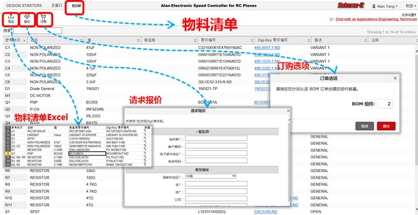This screenshot has width=418, height=215.
Task: Open the Alan Yang account dropdown
Action: tap(387, 6)
